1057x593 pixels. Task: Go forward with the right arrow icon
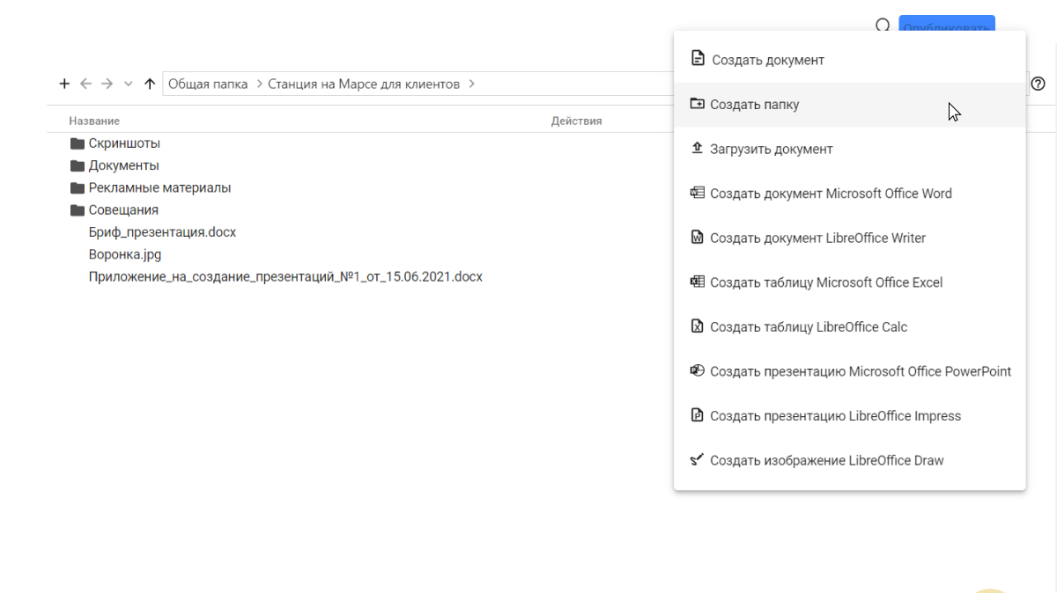click(107, 84)
